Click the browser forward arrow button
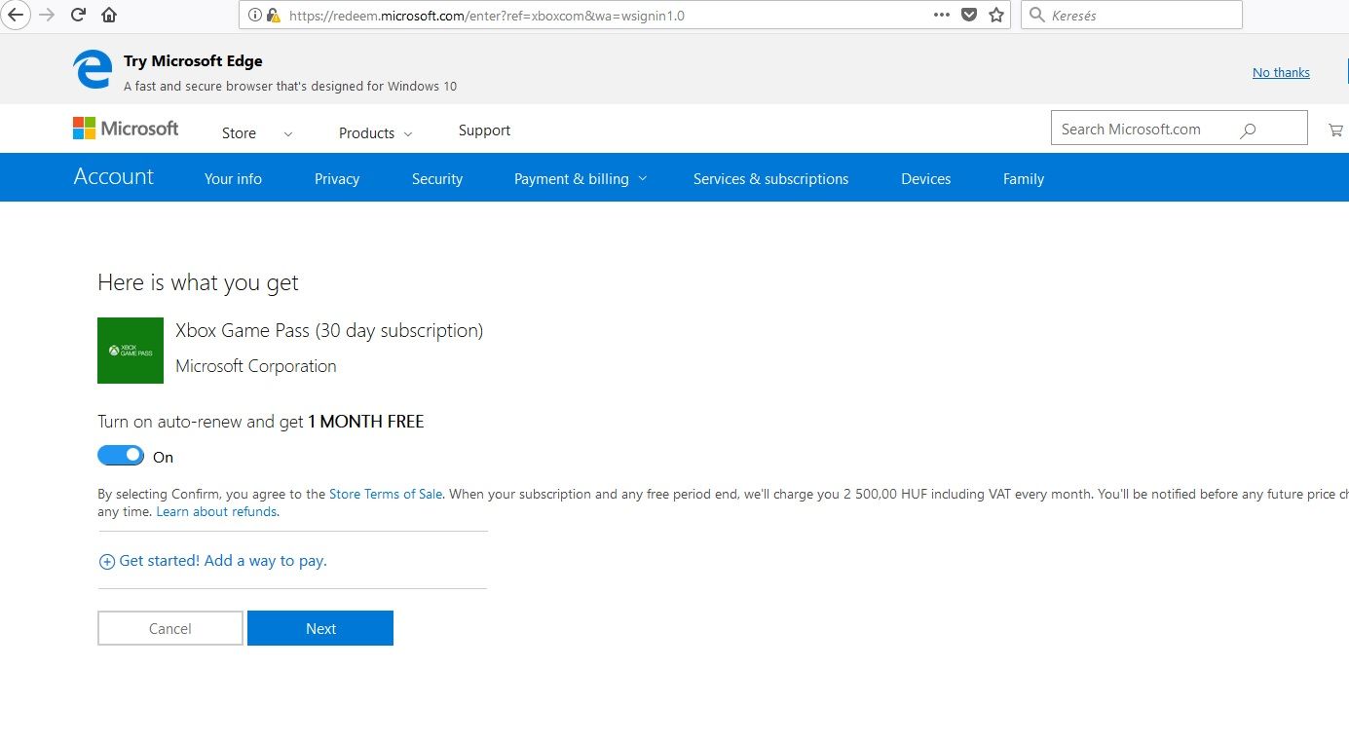Screen dimensions: 1349x743 pyautogui.click(x=47, y=15)
